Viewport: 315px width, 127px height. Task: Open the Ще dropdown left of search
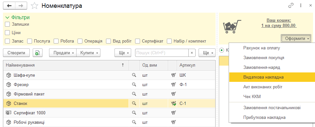[123, 53]
